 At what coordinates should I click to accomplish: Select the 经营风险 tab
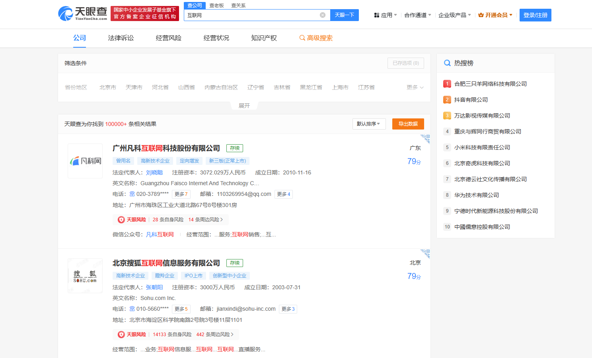(169, 38)
